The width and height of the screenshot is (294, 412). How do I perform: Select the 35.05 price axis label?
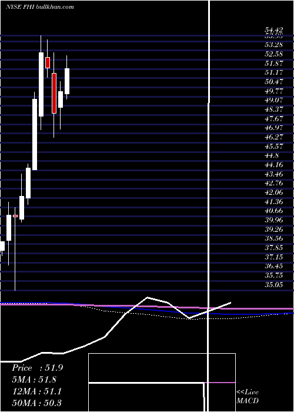click(274, 284)
